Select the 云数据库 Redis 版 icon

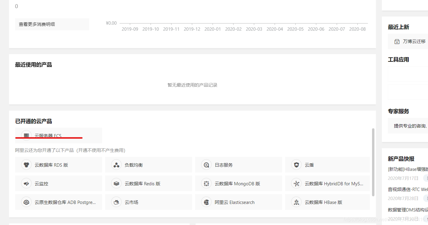(116, 183)
